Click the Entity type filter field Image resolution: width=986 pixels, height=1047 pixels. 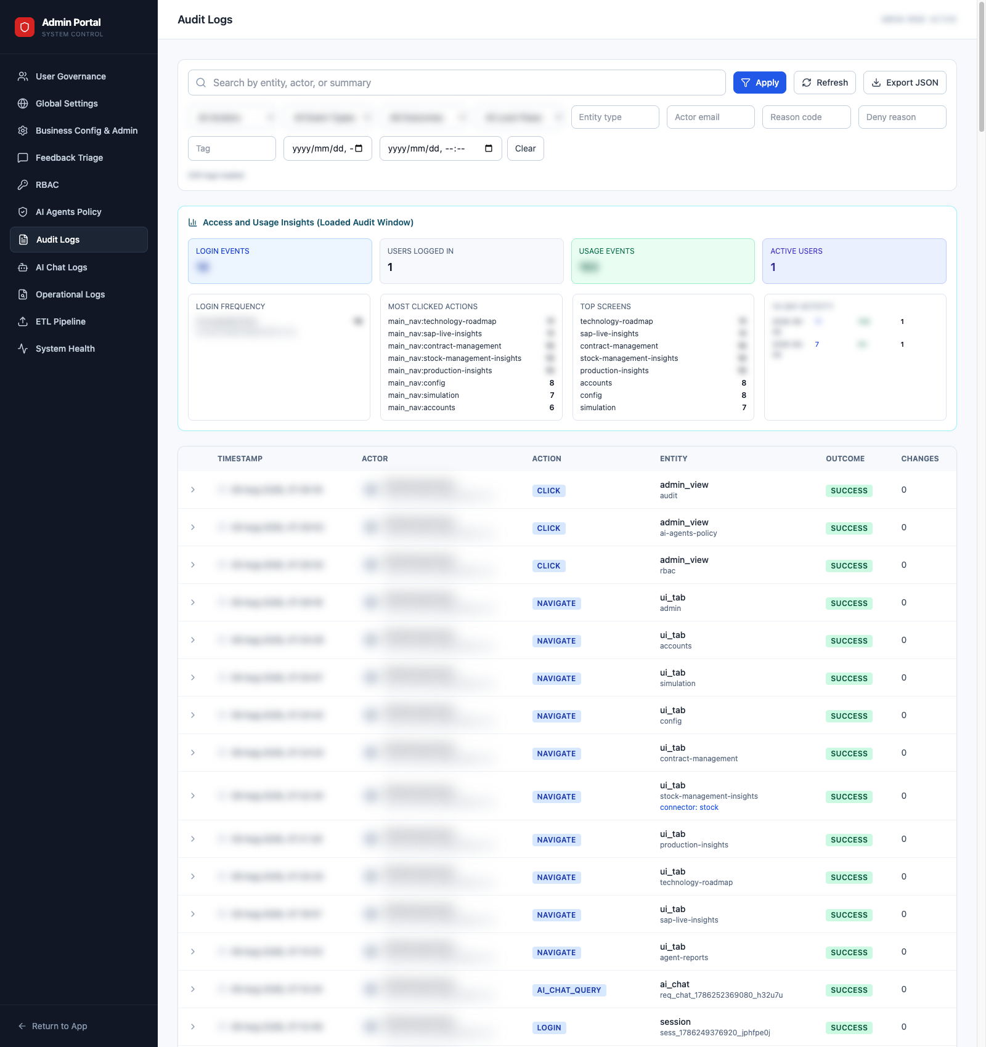coord(615,117)
